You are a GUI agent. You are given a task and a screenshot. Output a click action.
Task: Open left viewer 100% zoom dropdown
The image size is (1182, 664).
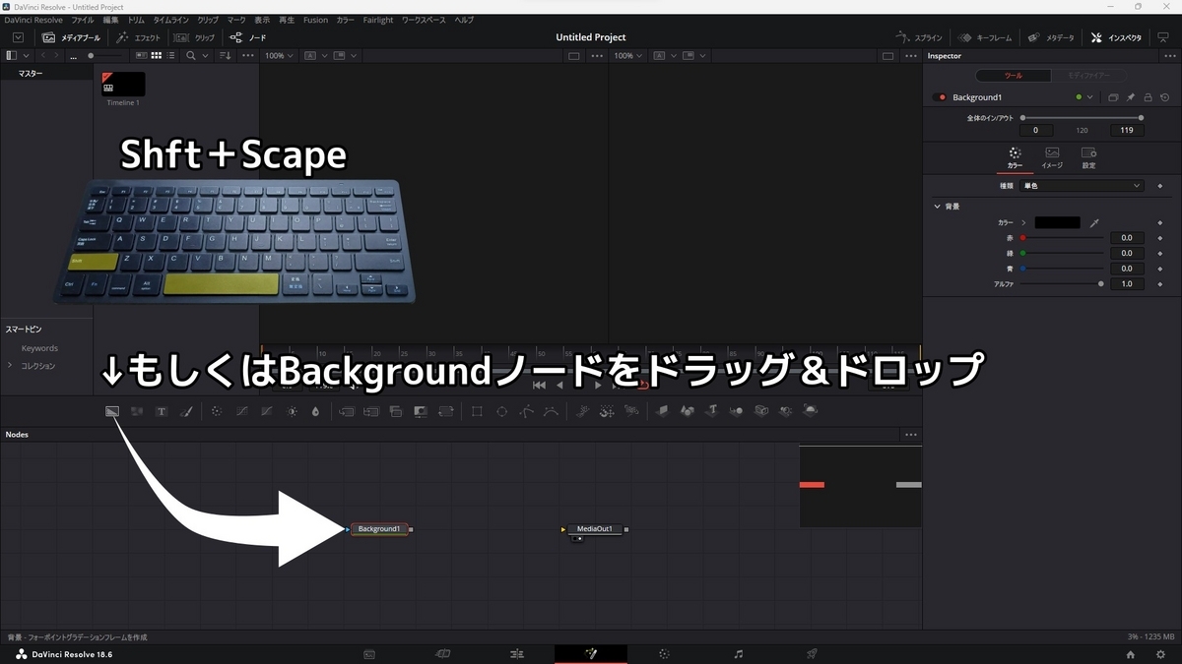click(x=279, y=56)
